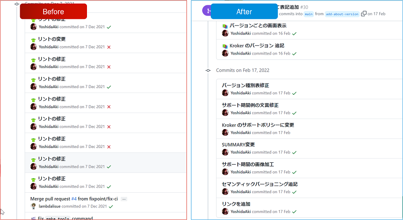The image size is (403, 220).
Task: Expand the ellipsis on Merge pull request #4 commit
Action: 124,199
